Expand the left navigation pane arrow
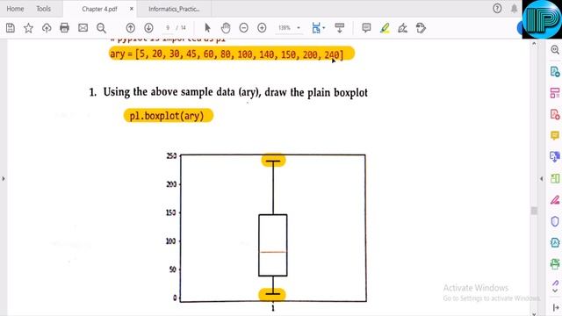The image size is (562, 316). (4, 178)
